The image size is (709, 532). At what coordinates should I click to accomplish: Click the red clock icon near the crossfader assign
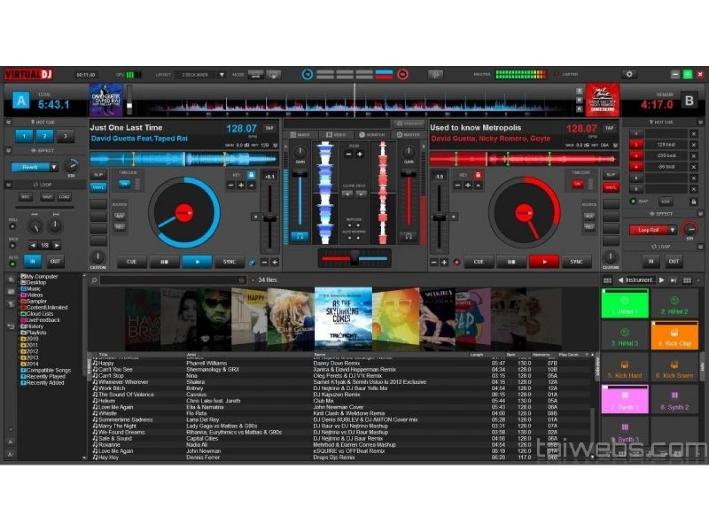click(403, 74)
